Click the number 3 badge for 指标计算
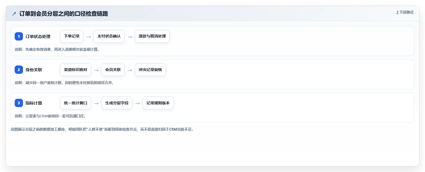Image resolution: width=425 pixels, height=172 pixels. [x=19, y=103]
